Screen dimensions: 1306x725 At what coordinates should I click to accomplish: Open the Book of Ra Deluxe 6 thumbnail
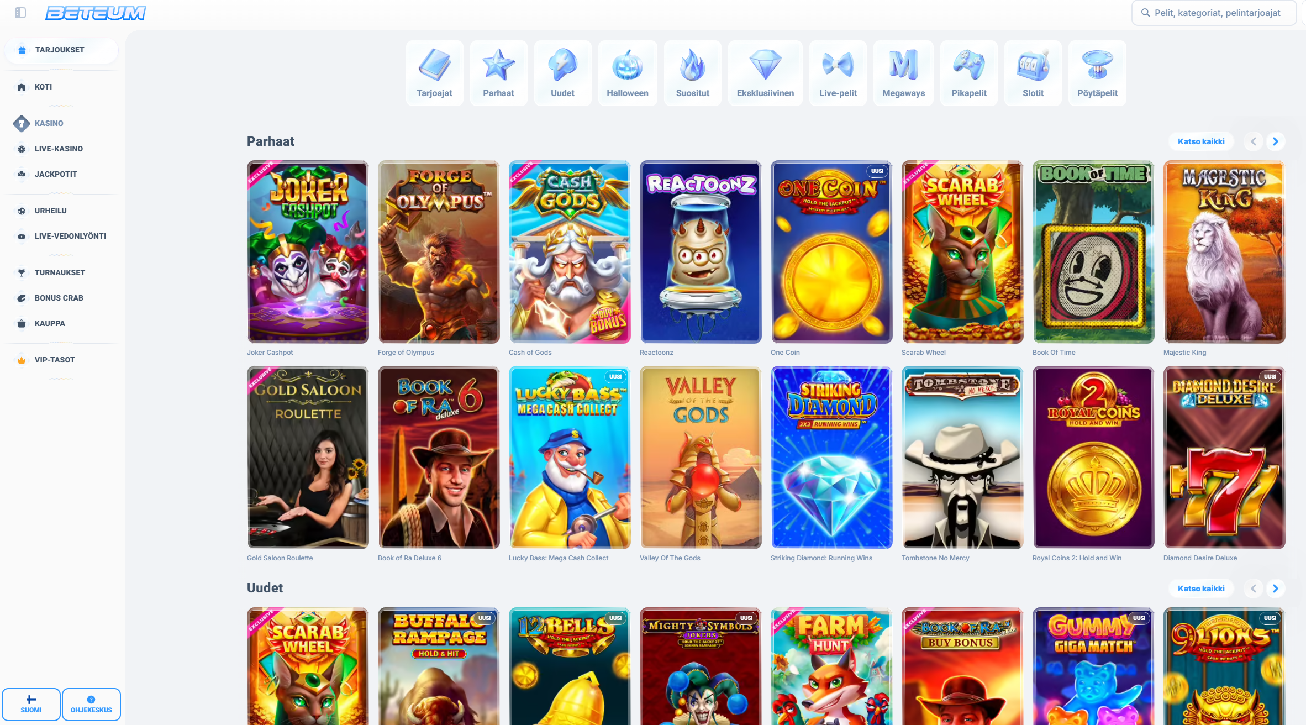(438, 458)
